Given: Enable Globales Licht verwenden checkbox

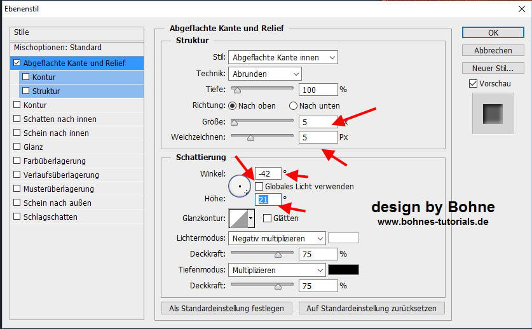Looking at the screenshot, I should pyautogui.click(x=259, y=186).
